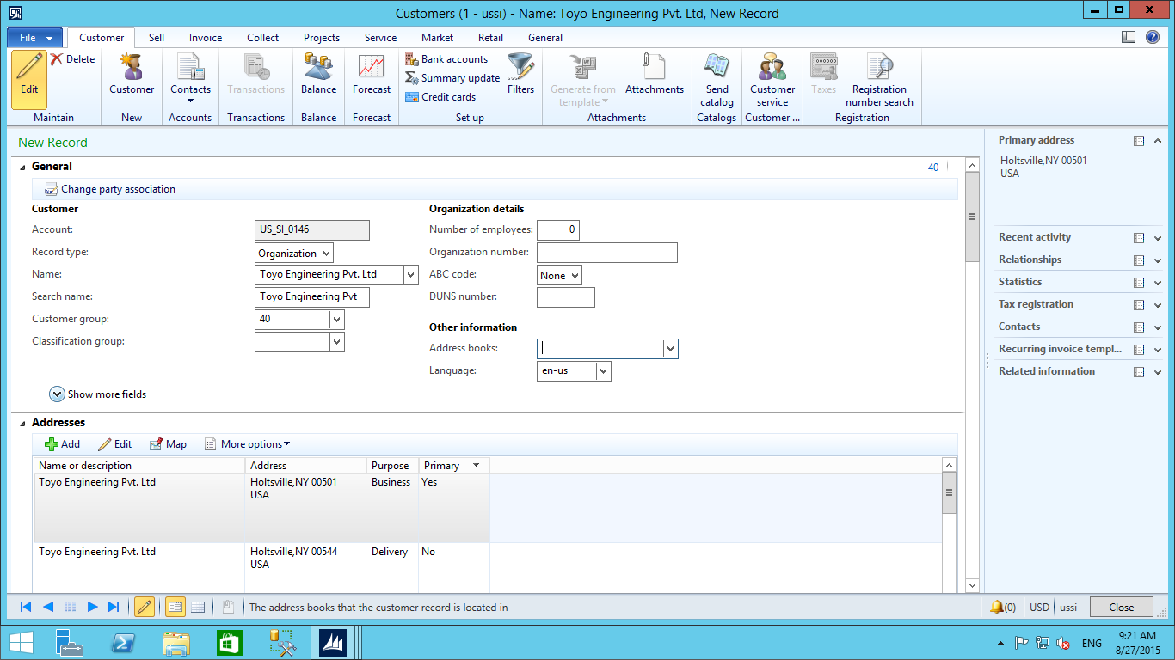This screenshot has height=660, width=1175.
Task: Open the ABC code dropdown
Action: [x=575, y=276]
